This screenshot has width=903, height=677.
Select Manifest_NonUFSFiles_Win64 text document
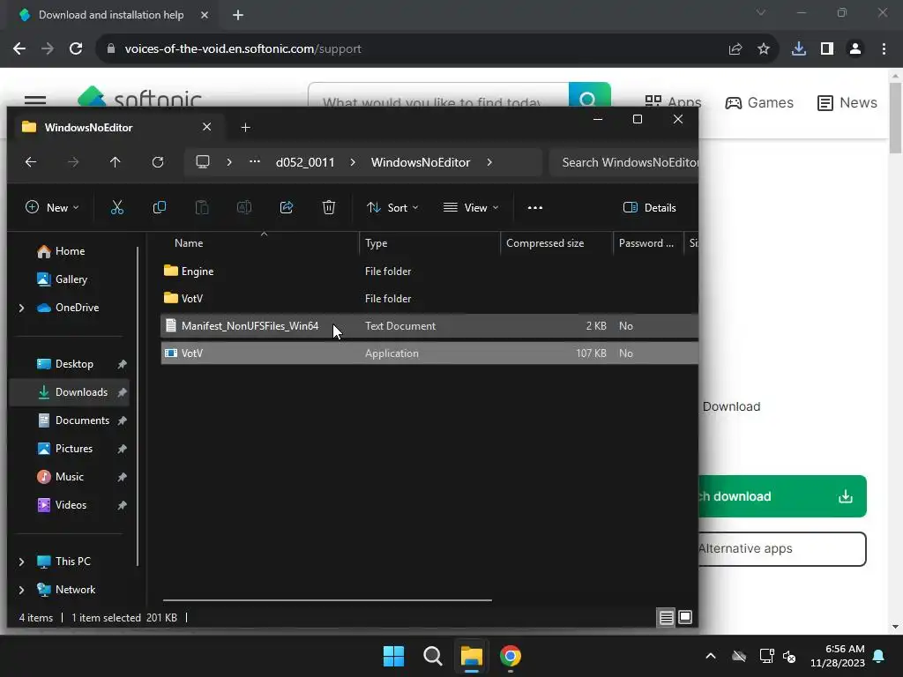[429, 326]
